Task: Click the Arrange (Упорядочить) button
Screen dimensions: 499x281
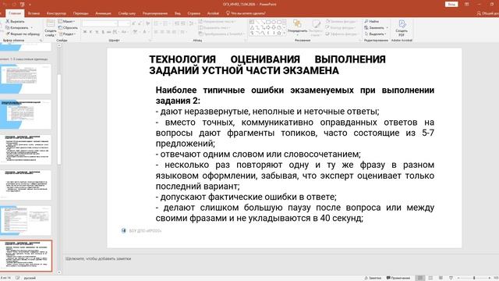Action: coord(297,27)
